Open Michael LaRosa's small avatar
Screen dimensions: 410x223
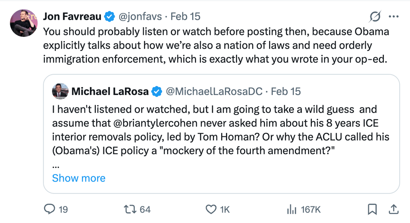[x=60, y=91]
